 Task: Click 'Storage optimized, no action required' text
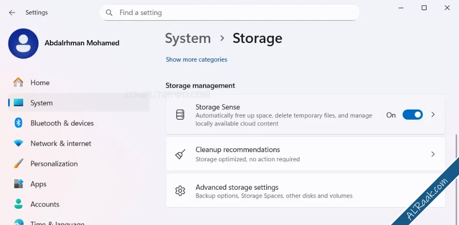click(248, 159)
